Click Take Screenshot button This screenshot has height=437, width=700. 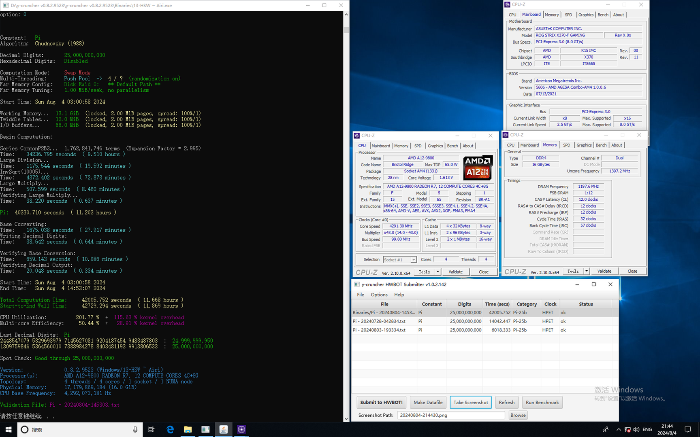(471, 402)
